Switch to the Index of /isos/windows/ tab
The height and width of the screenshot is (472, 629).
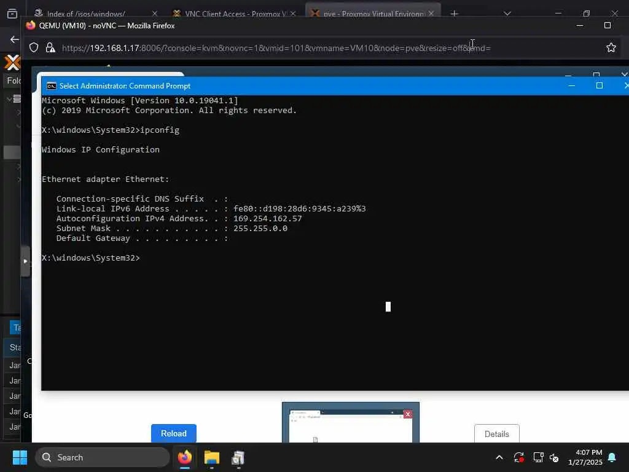point(86,14)
